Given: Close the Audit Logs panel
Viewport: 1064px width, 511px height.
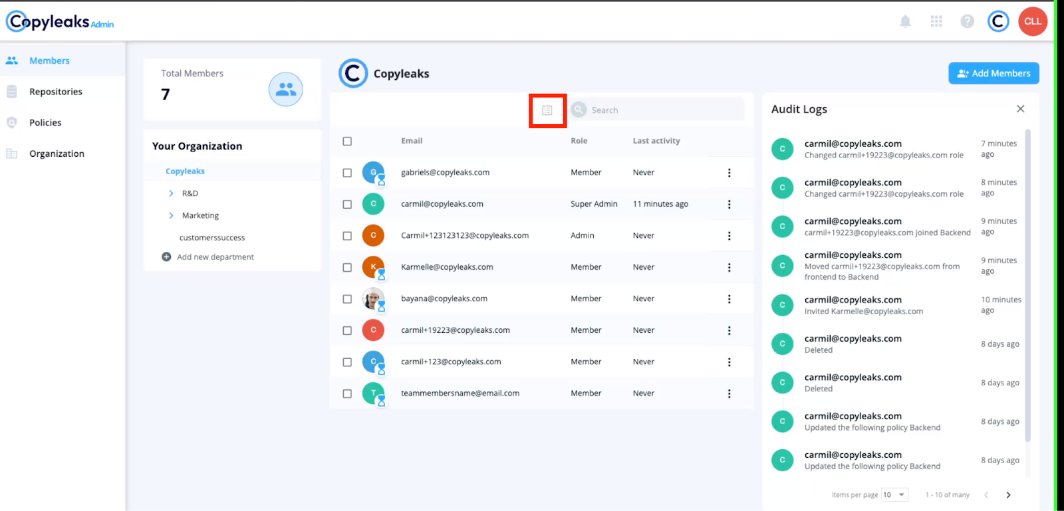Looking at the screenshot, I should pyautogui.click(x=1020, y=109).
